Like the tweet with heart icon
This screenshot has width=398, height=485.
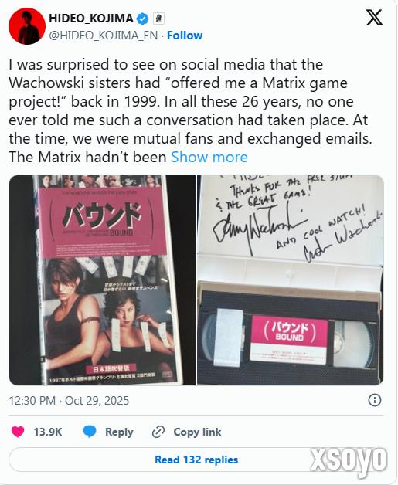click(18, 432)
